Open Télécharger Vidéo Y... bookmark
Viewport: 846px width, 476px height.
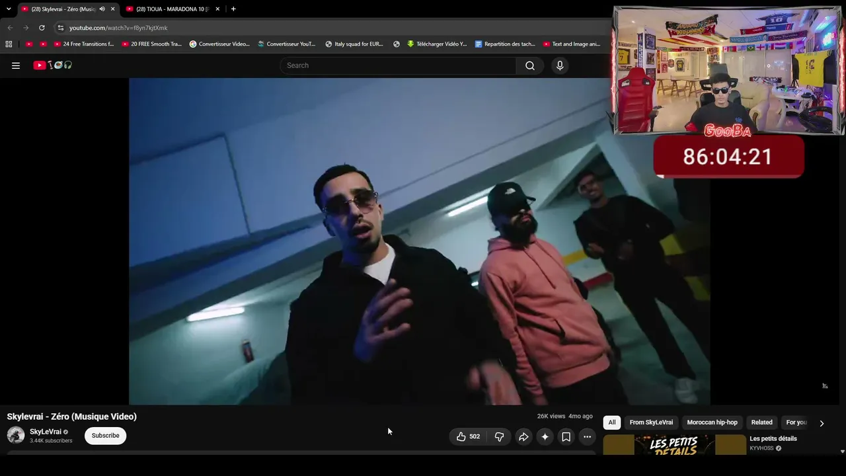coord(437,44)
